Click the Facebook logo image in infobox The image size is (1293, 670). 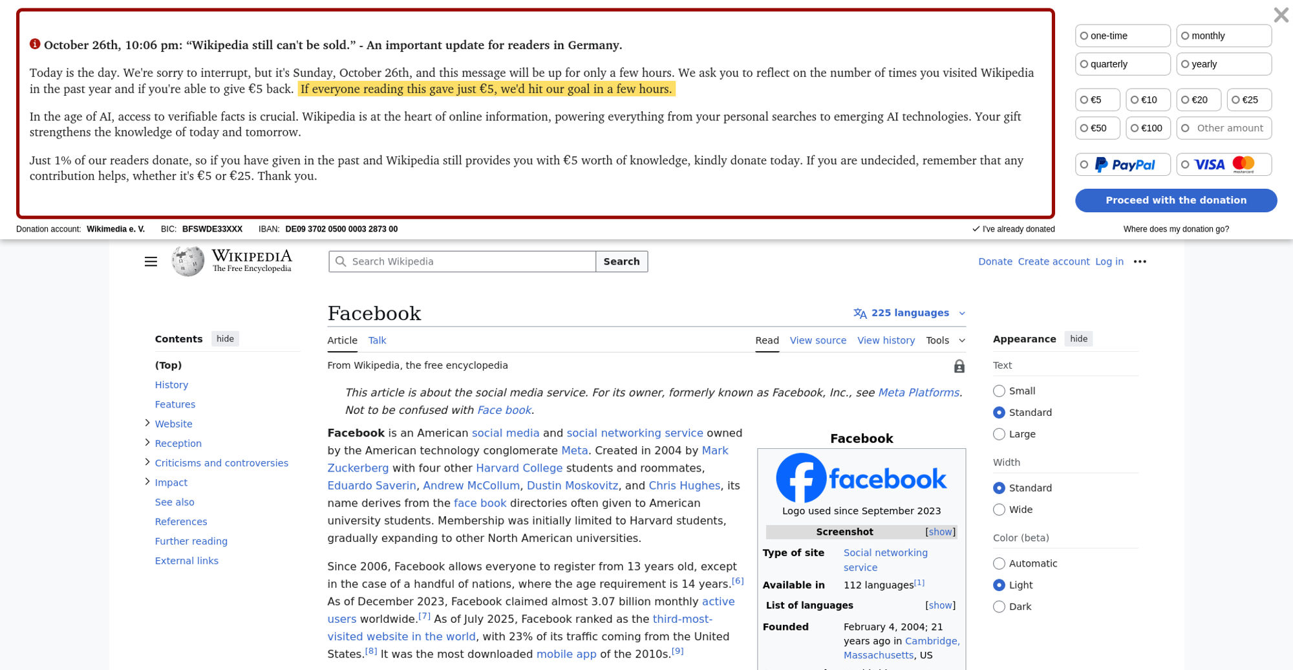click(x=861, y=478)
